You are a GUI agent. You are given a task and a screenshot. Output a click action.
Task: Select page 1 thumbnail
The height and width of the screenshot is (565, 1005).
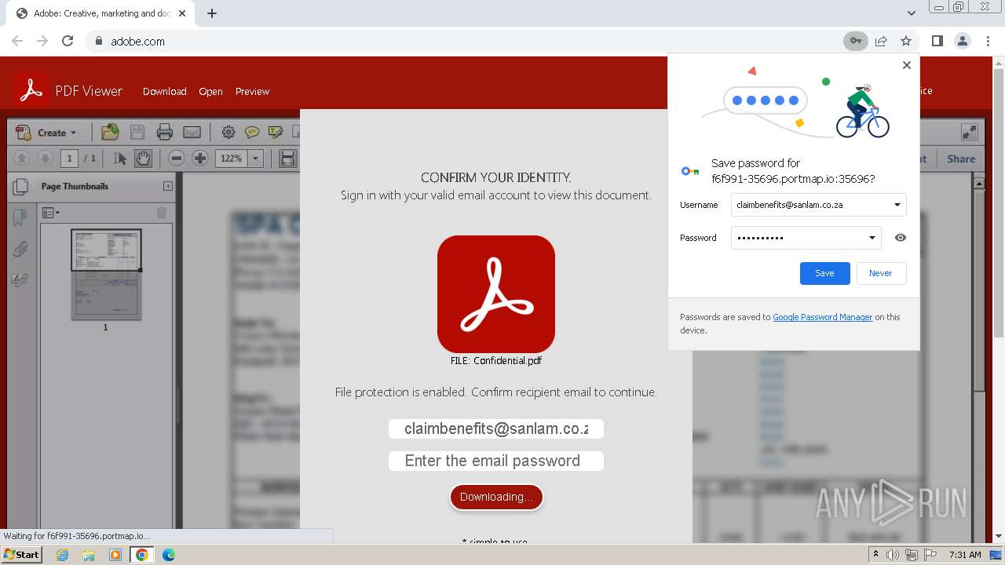point(106,274)
